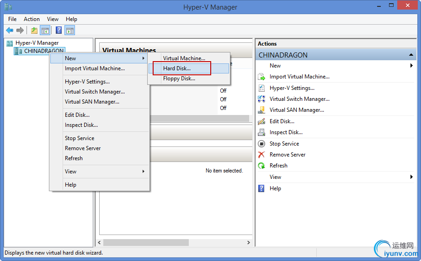This screenshot has width=421, height=261.
Task: Click the horizontal scrollbar thumb in center pane
Action: click(x=146, y=242)
